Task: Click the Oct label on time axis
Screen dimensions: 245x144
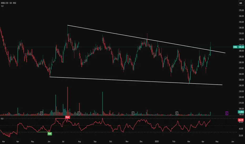Action: point(111,141)
